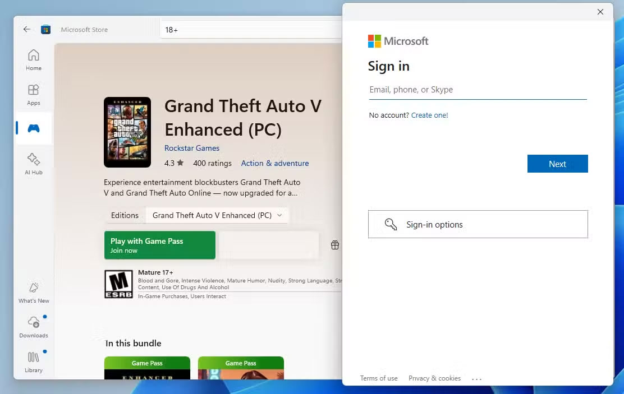Choose Sign-in options

(x=478, y=224)
